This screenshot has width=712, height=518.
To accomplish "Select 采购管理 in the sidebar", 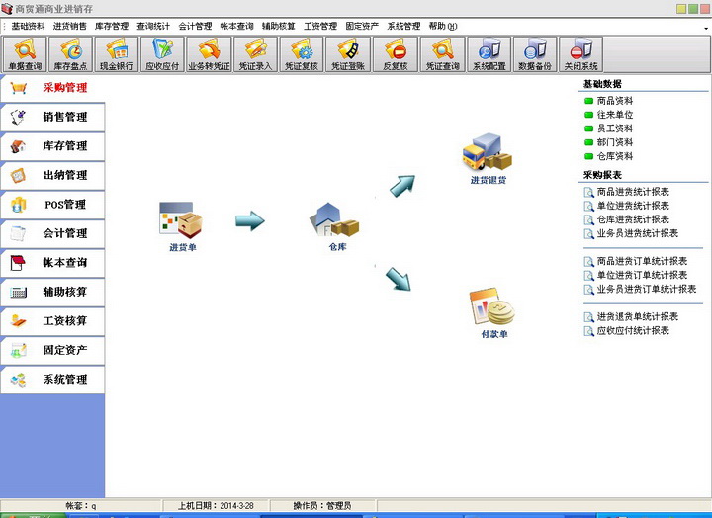I will pyautogui.click(x=52, y=88).
